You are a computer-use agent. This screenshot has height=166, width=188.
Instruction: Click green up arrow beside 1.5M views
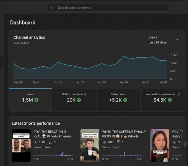[36, 100]
